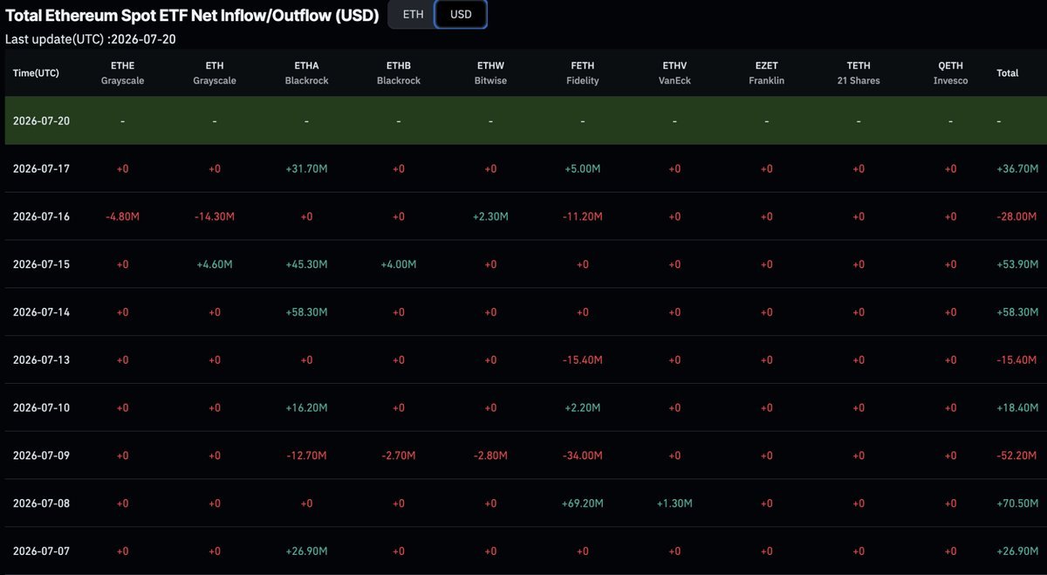Screen dimensions: 1047x575
Task: Click the -15.40M total for 2026-07-13
Action: click(x=1016, y=359)
